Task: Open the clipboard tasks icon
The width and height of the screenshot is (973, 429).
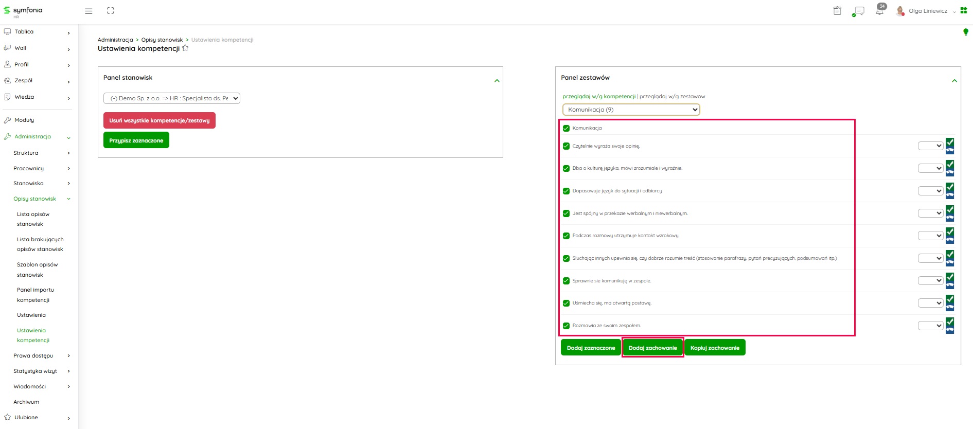Action: [x=837, y=11]
